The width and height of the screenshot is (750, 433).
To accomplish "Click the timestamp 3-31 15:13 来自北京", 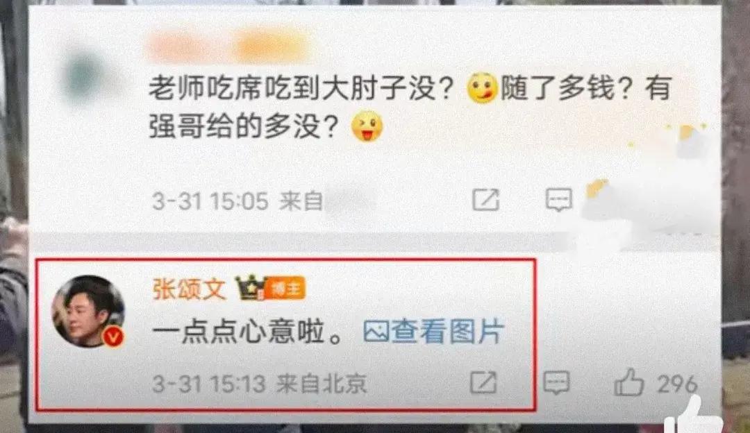I will (x=259, y=383).
